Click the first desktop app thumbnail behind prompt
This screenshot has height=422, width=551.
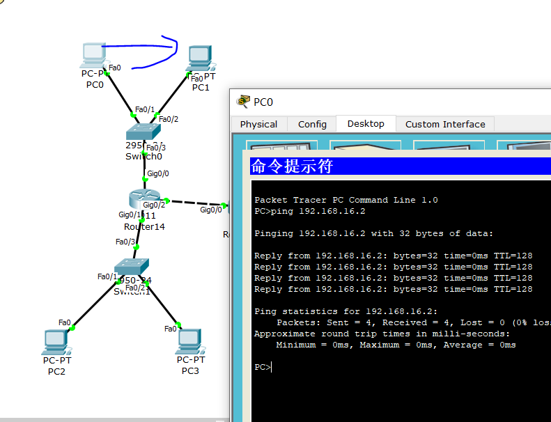281,145
